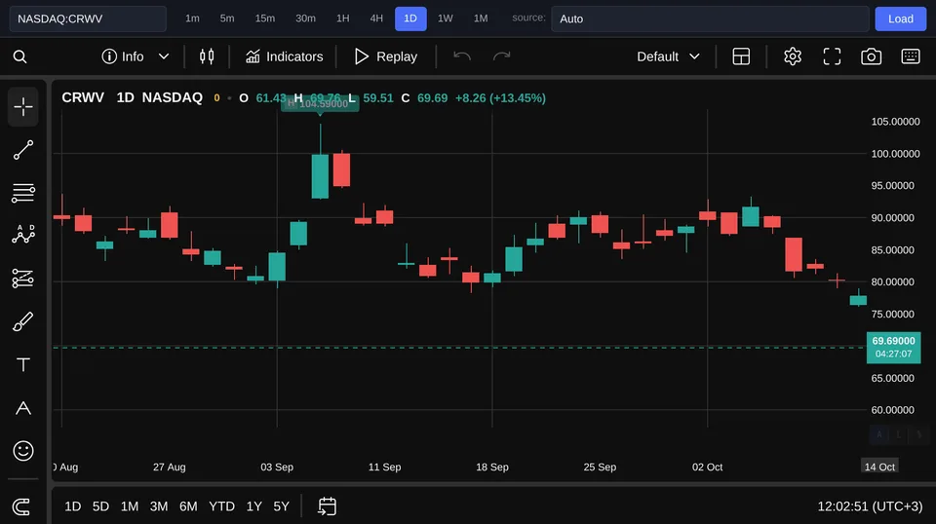Screen dimensions: 936x524
Task: Select the trend line drawing tool
Action: 23,150
